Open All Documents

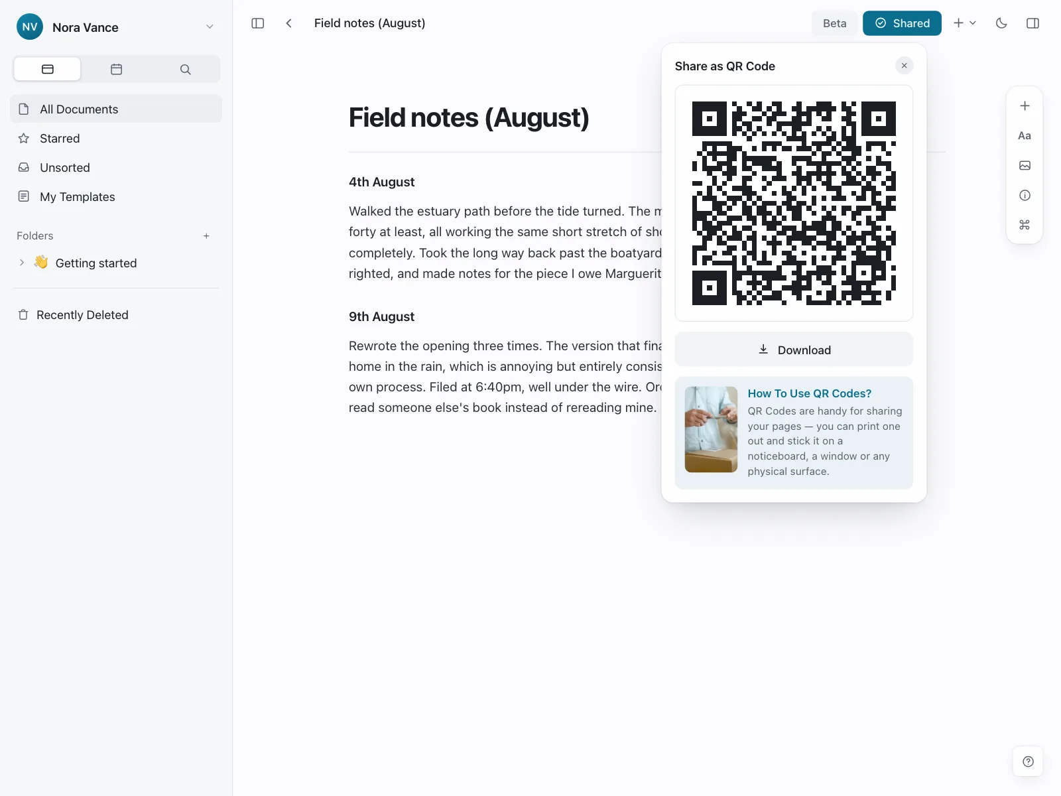(x=116, y=109)
